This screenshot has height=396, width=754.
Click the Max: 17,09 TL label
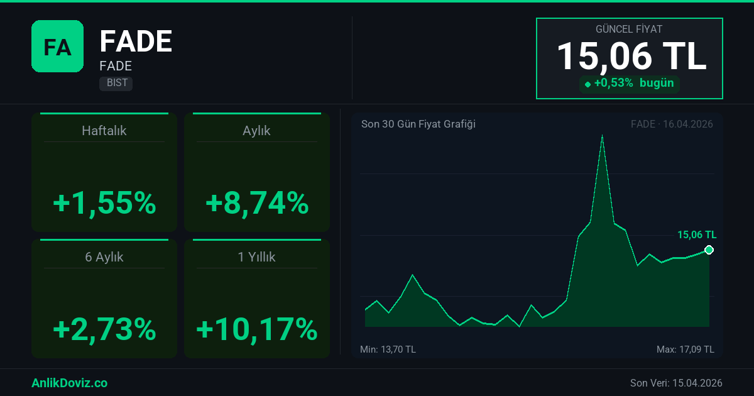tap(685, 349)
